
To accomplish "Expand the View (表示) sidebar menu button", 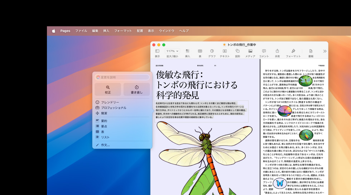I will (x=157, y=51).
